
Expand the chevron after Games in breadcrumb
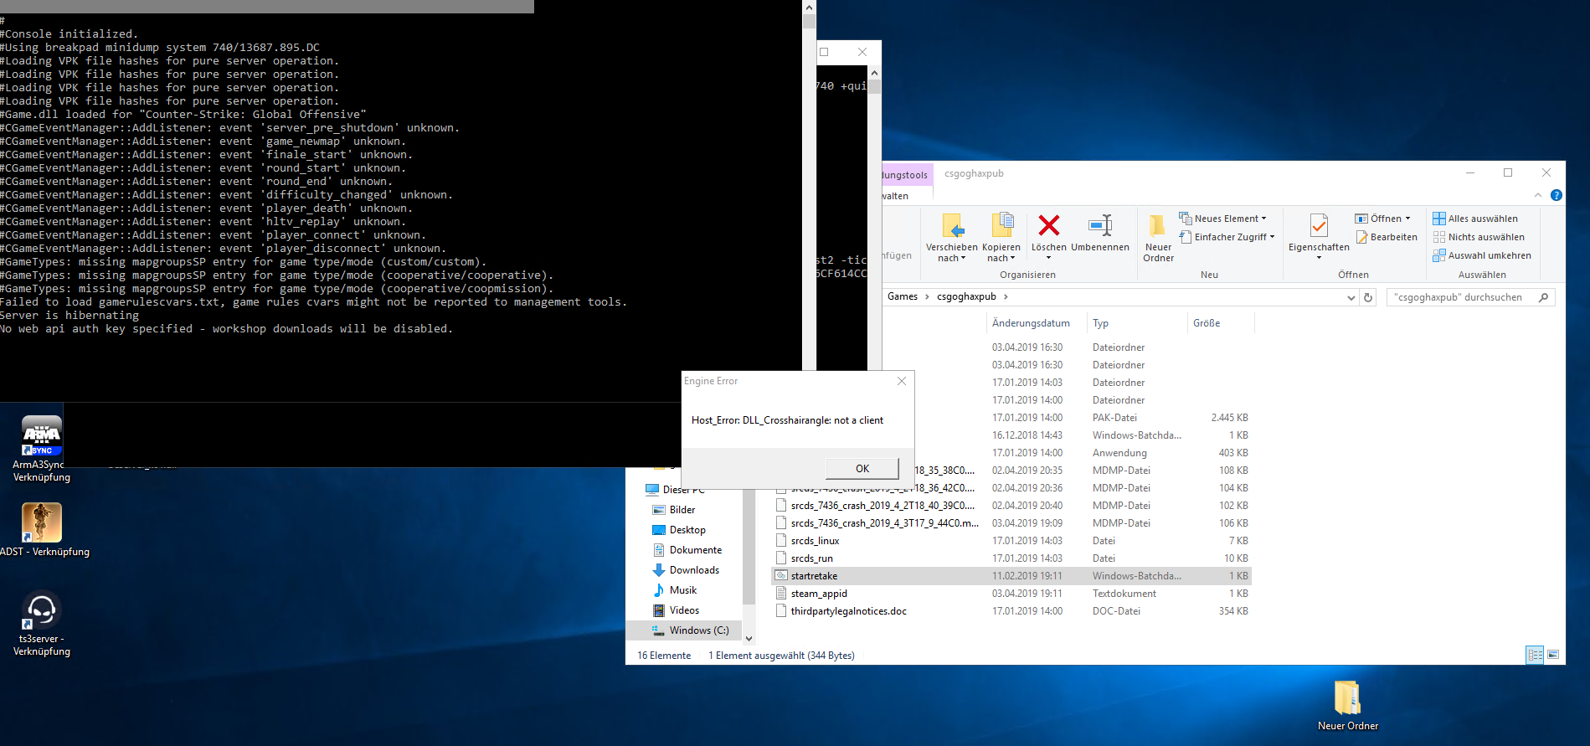tap(927, 297)
